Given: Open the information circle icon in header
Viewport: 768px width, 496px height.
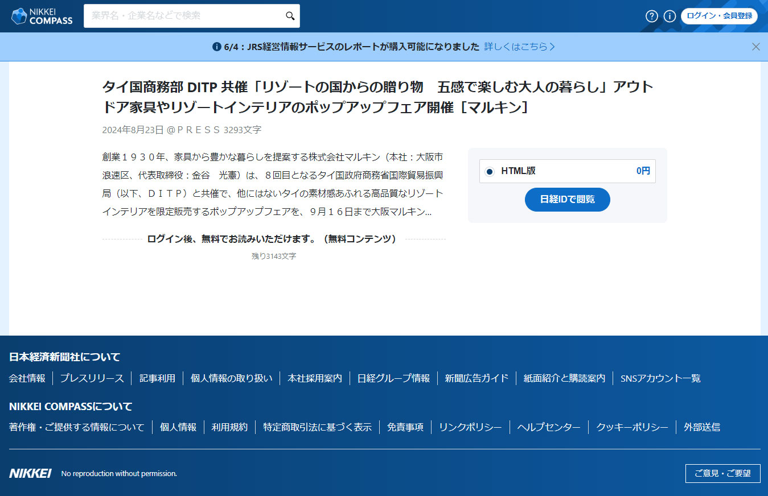Looking at the screenshot, I should (670, 16).
